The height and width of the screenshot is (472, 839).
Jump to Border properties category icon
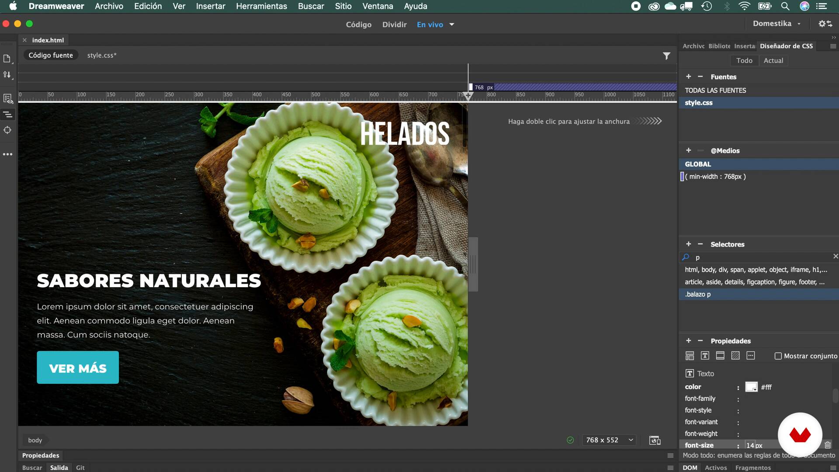pos(720,356)
